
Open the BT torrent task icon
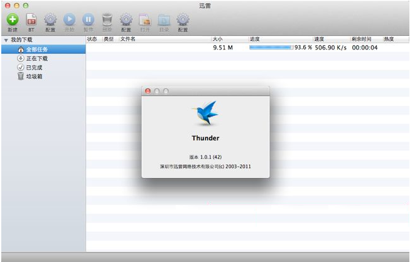31,19
